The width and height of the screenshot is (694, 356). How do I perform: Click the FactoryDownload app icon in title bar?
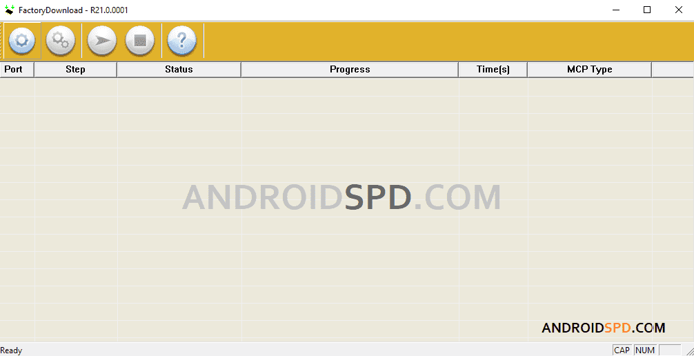[x=9, y=10]
